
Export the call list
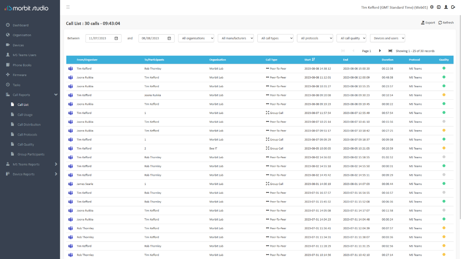pos(428,23)
